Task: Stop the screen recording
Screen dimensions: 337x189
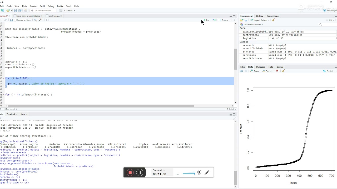Action: click(130, 172)
